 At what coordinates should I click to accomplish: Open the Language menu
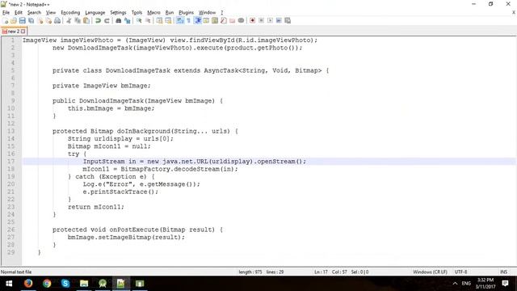click(x=95, y=13)
